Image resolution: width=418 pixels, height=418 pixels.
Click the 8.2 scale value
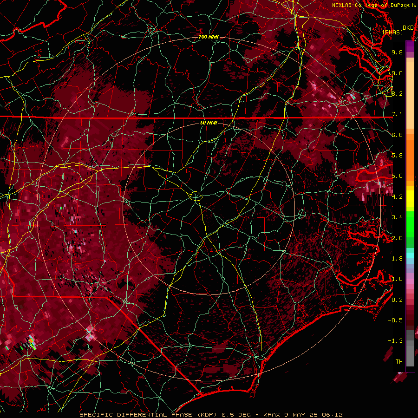coord(397,93)
